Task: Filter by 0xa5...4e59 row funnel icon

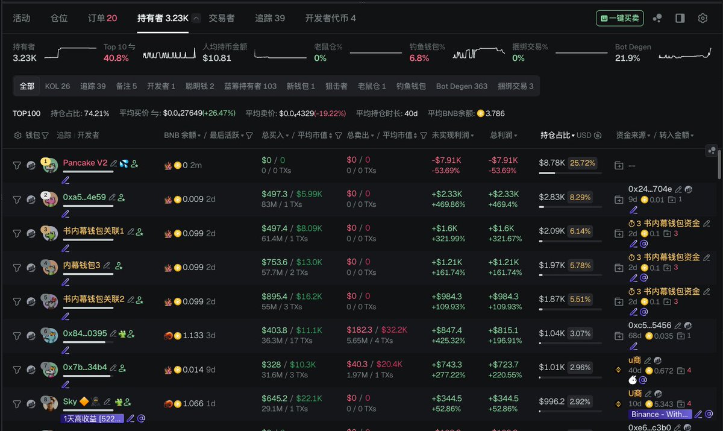Action: pos(17,200)
